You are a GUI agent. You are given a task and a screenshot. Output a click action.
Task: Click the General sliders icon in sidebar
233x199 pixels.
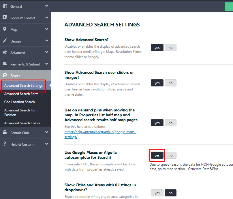5,6
